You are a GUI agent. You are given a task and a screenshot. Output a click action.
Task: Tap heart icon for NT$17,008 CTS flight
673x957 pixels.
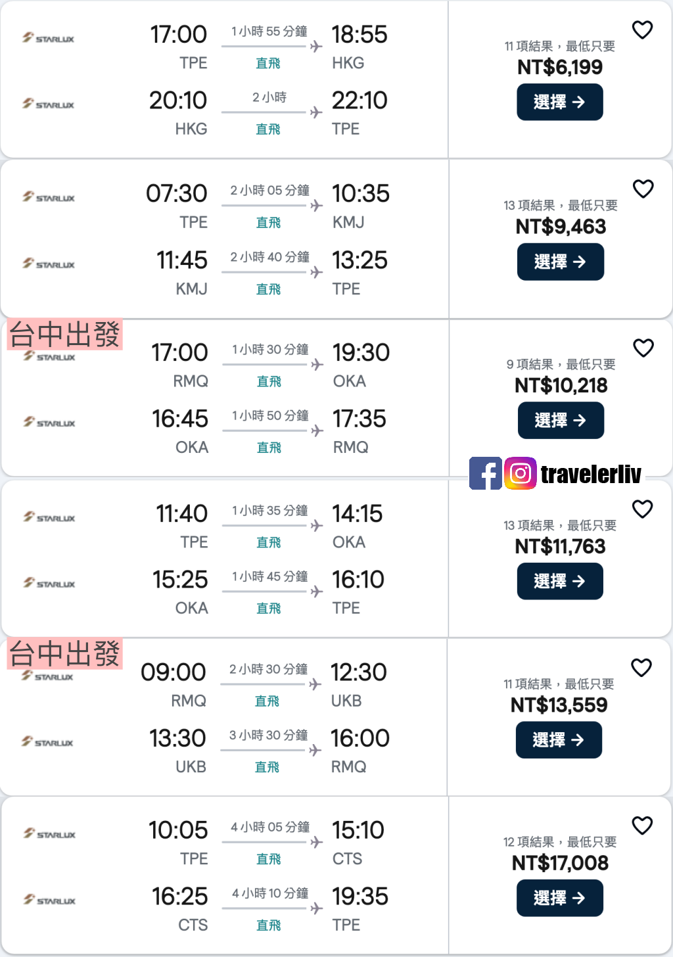pos(642,825)
